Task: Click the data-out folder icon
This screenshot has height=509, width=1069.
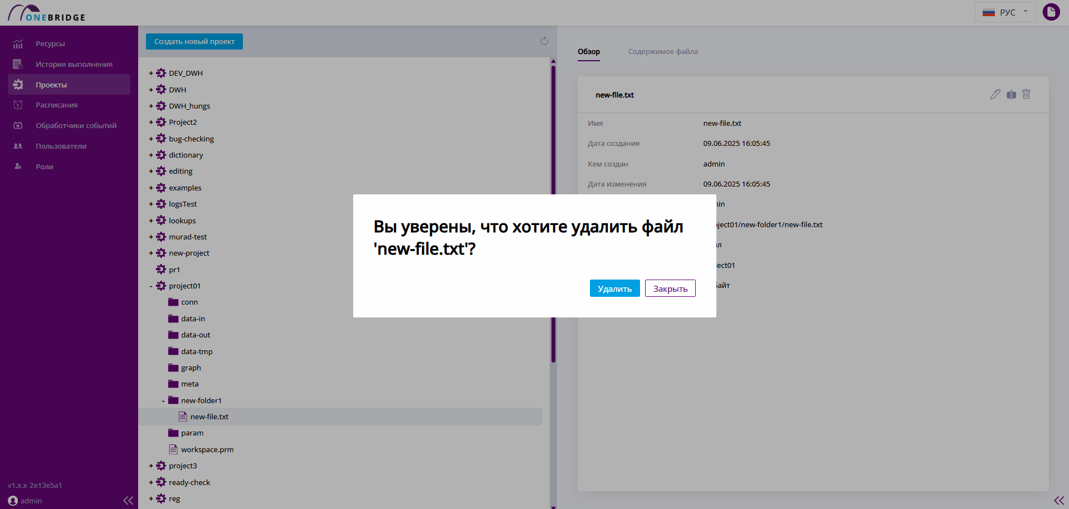Action: pyautogui.click(x=173, y=335)
